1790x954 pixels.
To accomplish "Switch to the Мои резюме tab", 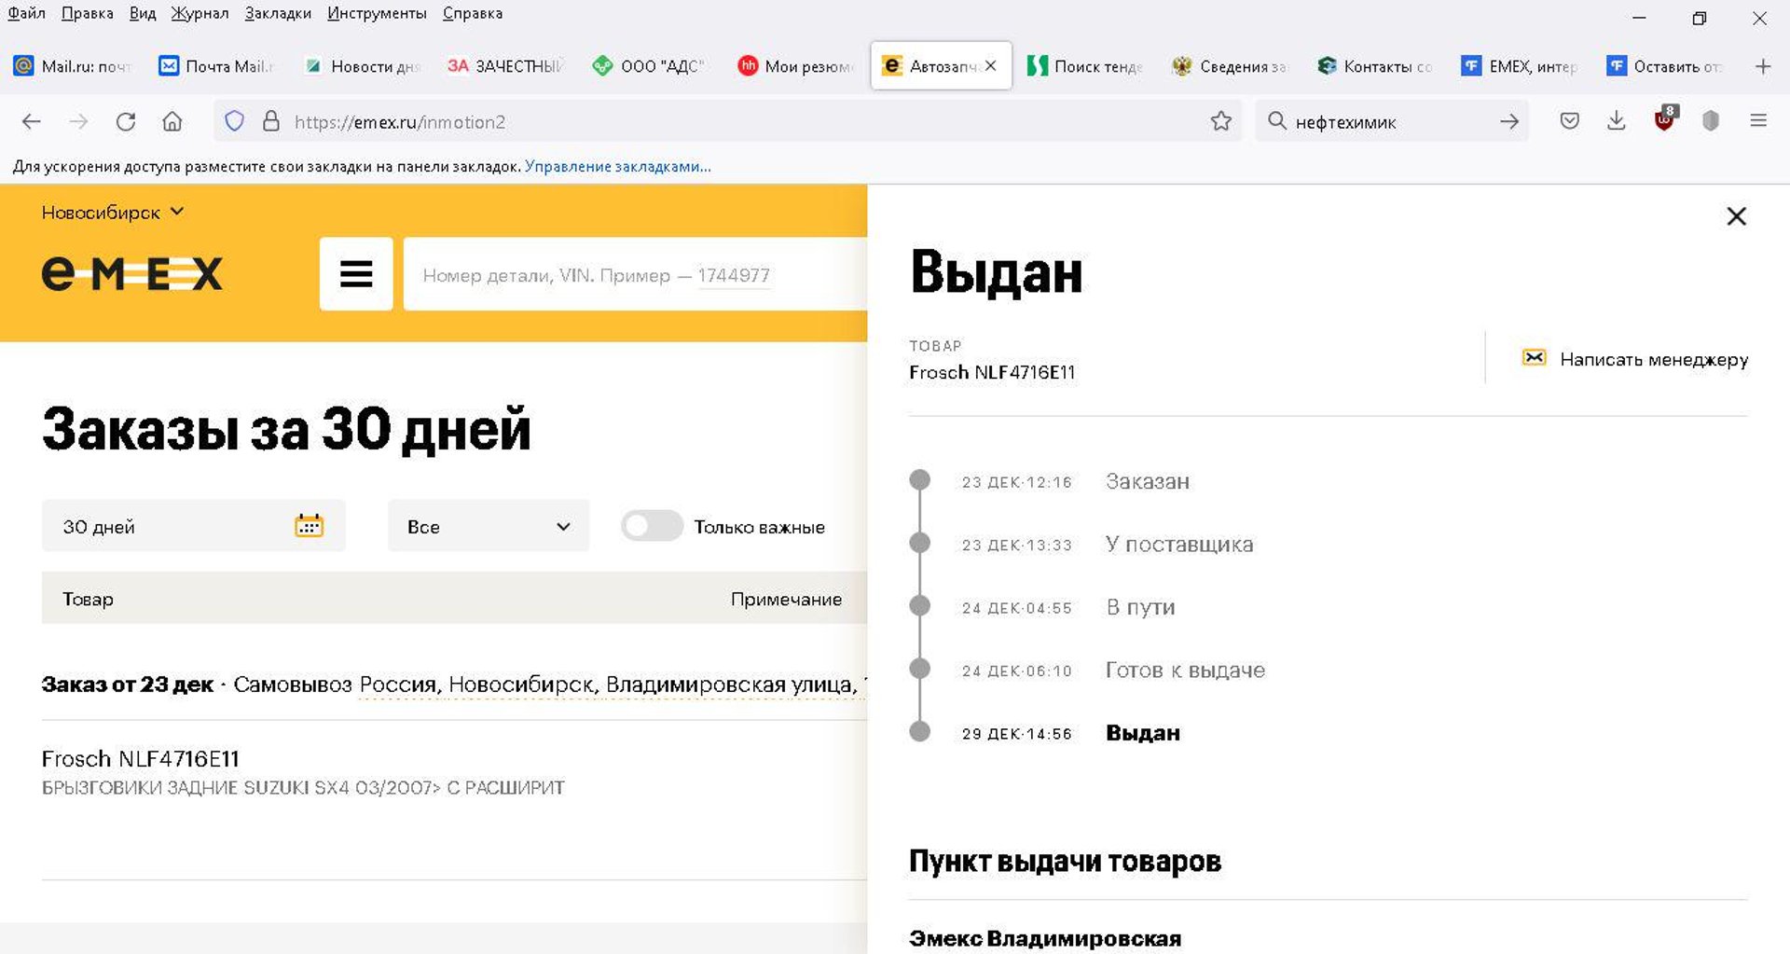I will tap(795, 66).
